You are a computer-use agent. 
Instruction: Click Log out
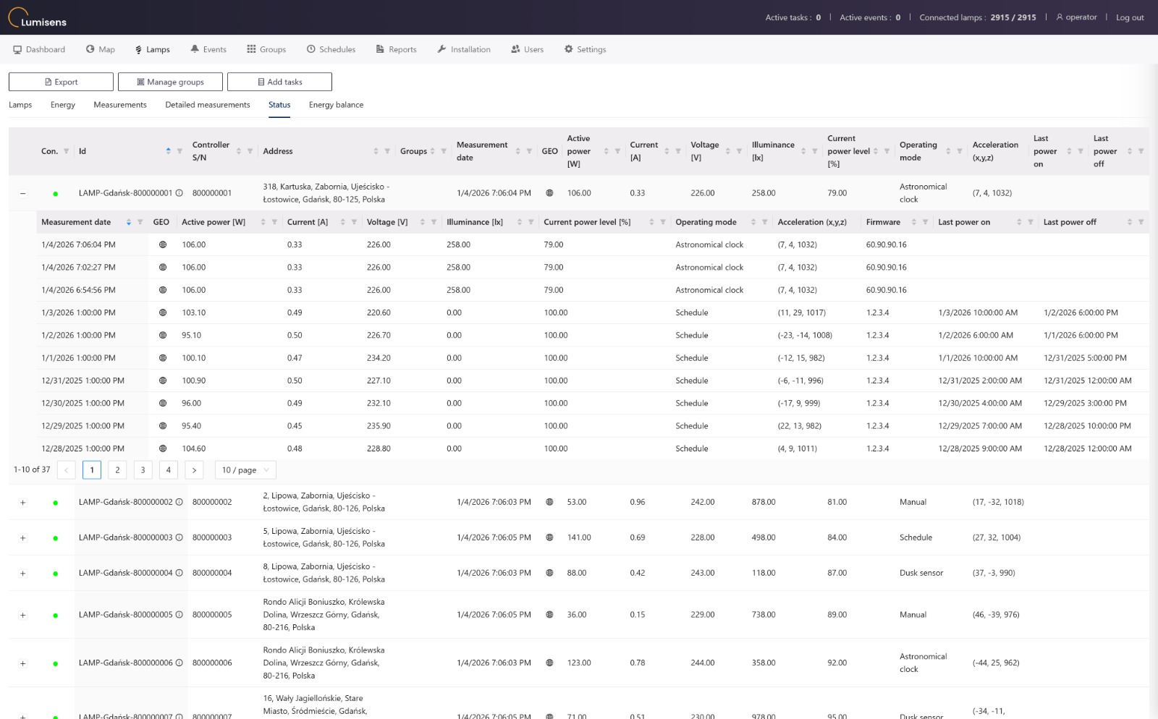(1130, 17)
